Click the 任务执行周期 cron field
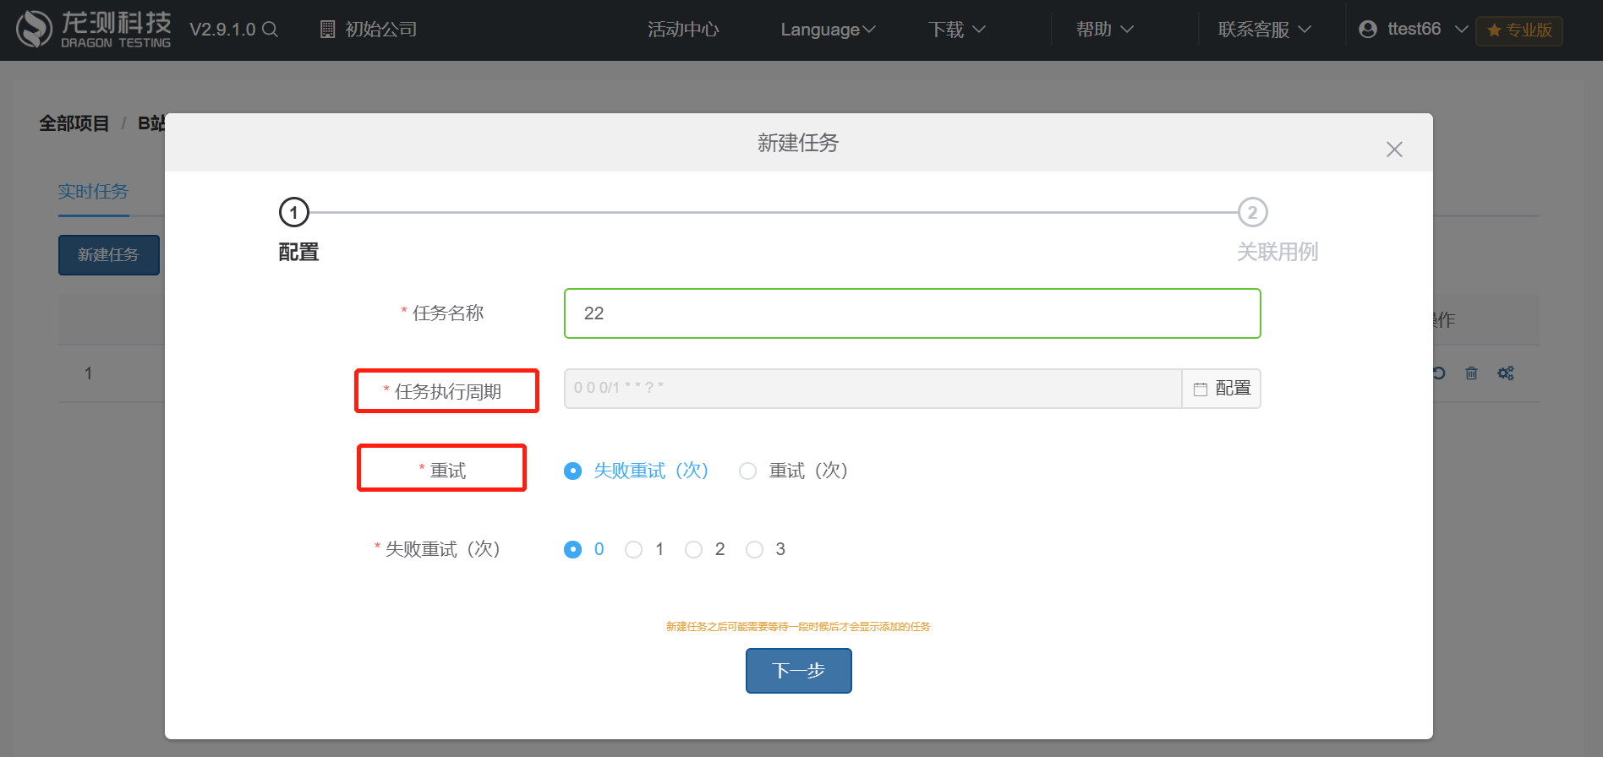 (873, 389)
